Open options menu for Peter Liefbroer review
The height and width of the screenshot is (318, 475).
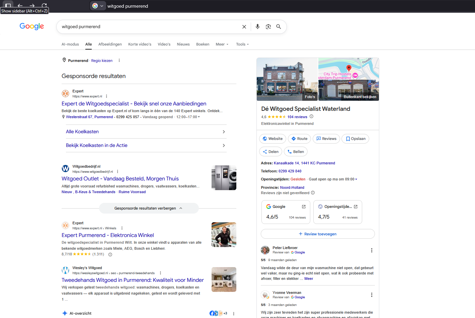pos(372,250)
